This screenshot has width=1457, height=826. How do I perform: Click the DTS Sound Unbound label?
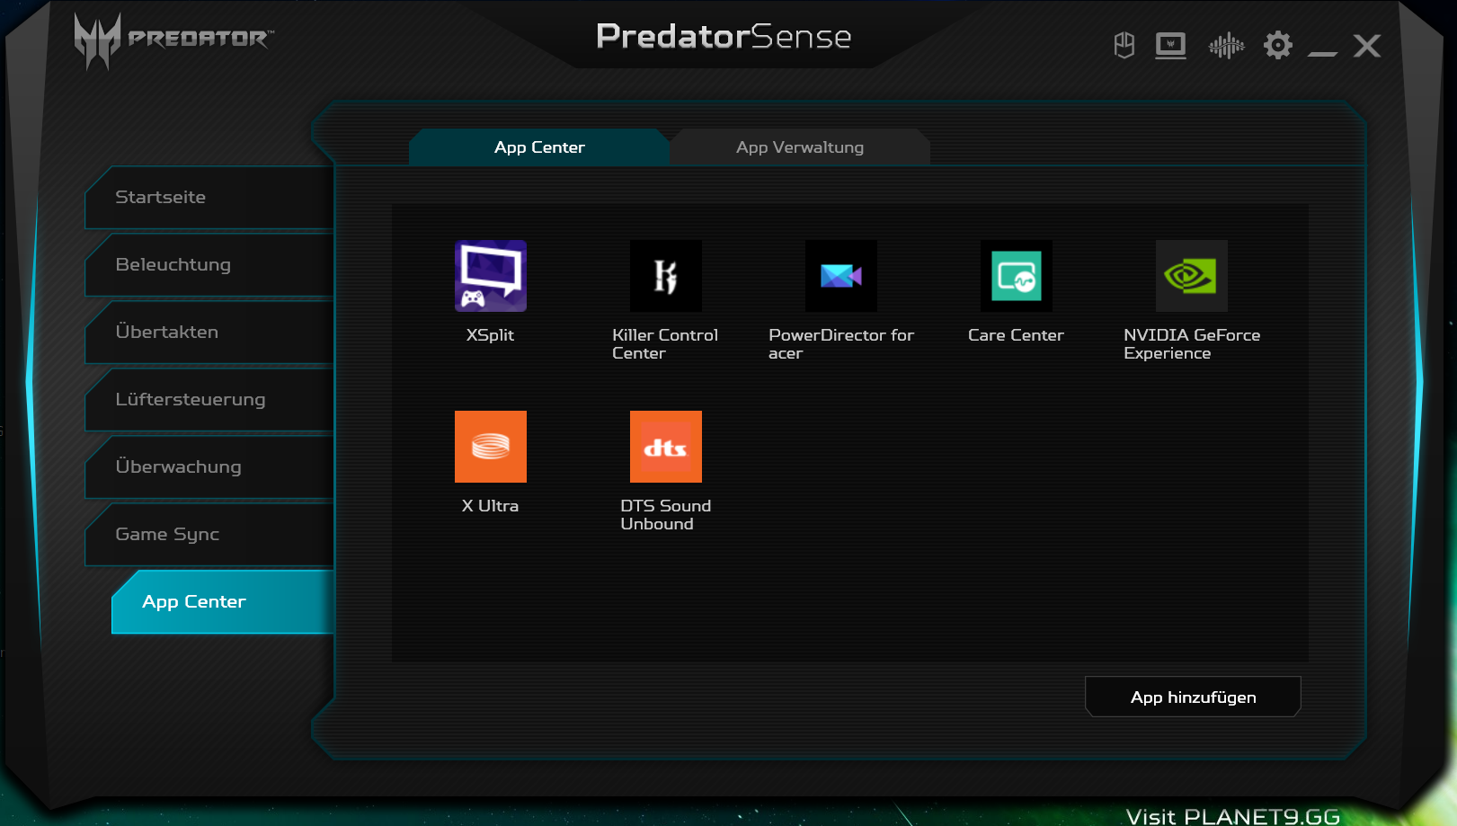pos(665,515)
